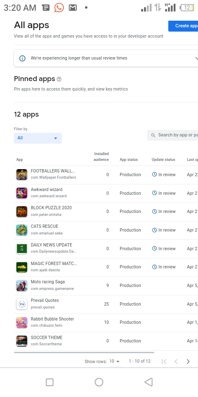Image resolution: width=198 pixels, height=397 pixels.
Task: Click the Create app button
Action: (x=183, y=26)
